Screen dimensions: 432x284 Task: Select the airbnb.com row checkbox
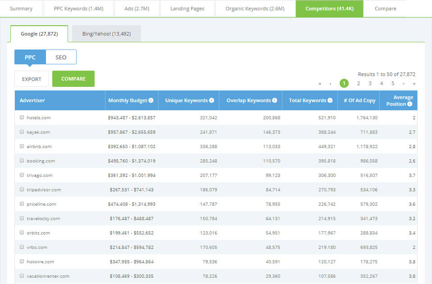(22, 146)
